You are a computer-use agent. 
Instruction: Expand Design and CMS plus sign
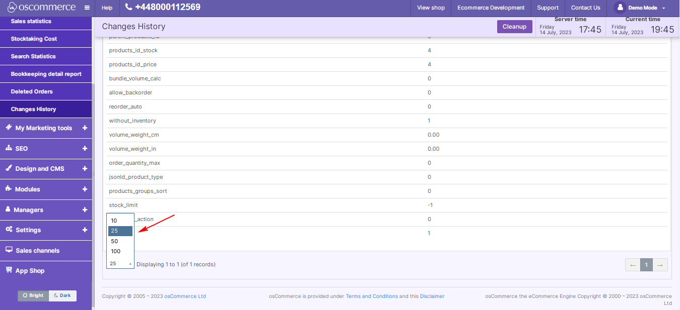(x=85, y=169)
